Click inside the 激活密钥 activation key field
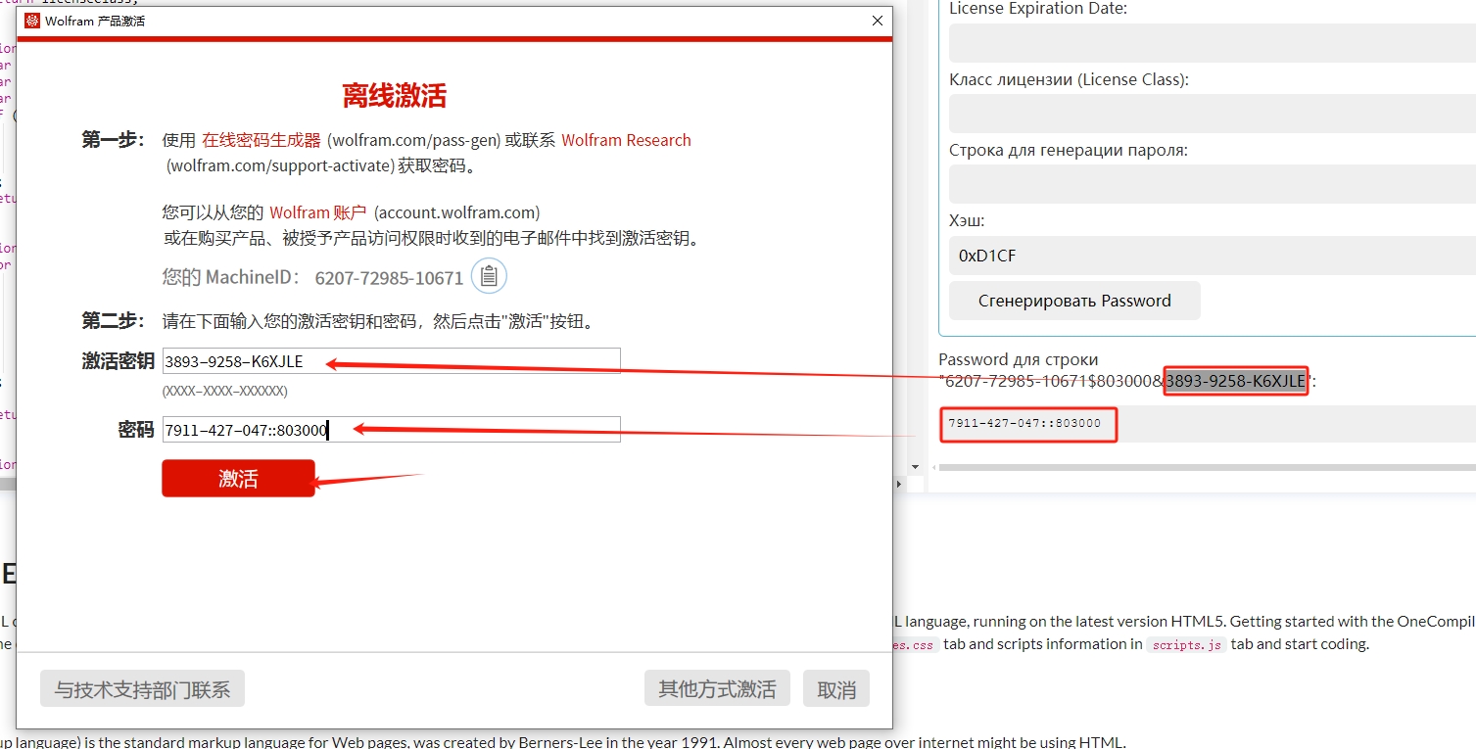The width and height of the screenshot is (1476, 749). pos(392,359)
